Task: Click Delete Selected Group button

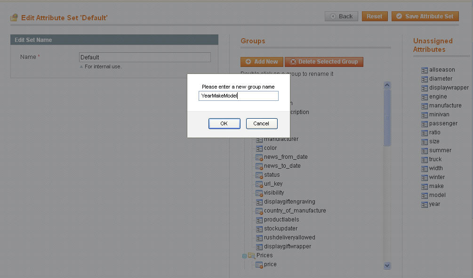Action: 324,62
